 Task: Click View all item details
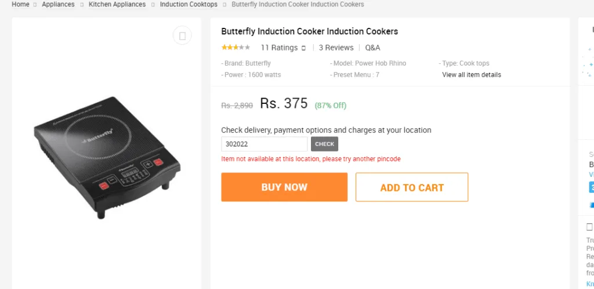[x=471, y=75]
